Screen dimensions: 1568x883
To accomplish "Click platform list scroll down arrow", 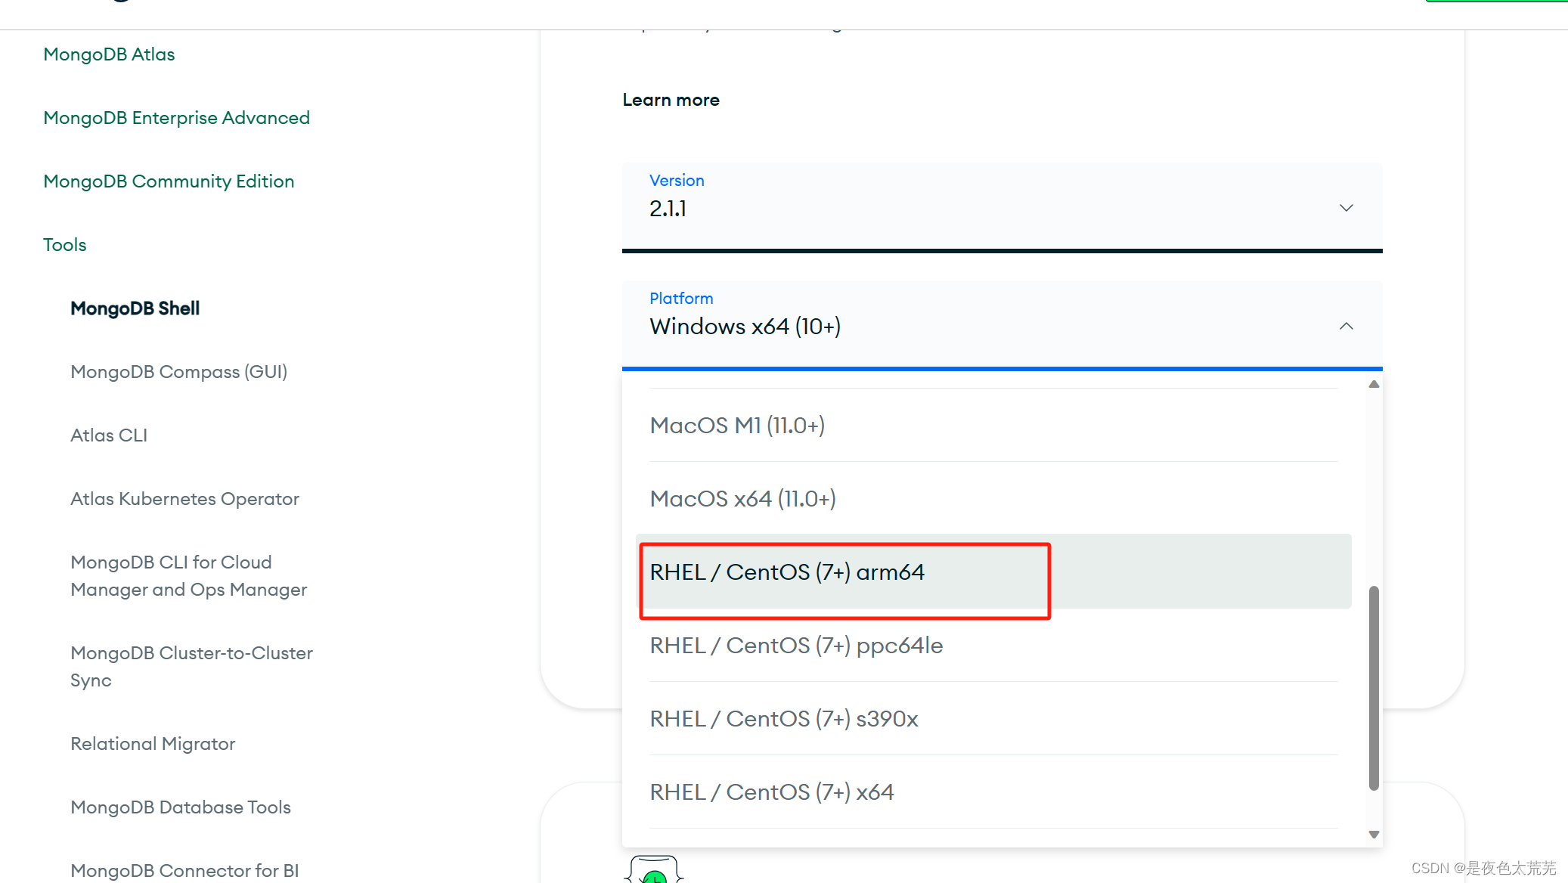I will click(x=1374, y=835).
